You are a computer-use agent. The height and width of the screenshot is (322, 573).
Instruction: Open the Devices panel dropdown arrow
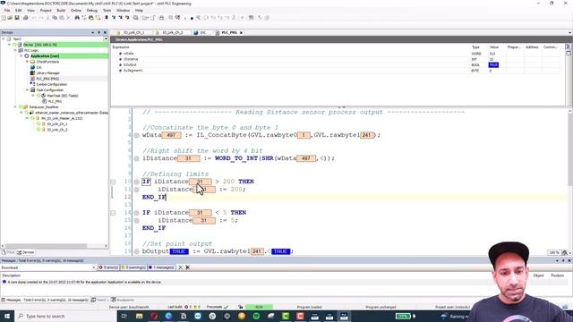92,32
